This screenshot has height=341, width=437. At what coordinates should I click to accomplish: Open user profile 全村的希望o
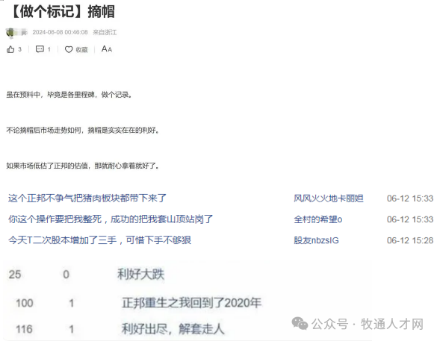click(x=318, y=219)
